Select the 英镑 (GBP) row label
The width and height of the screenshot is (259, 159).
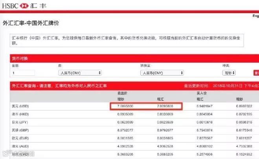(x=20, y=130)
